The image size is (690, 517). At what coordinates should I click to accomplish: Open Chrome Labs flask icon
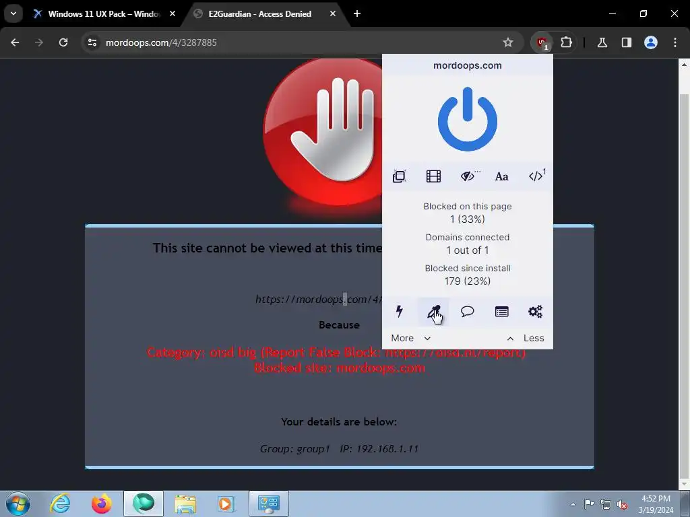pos(602,42)
